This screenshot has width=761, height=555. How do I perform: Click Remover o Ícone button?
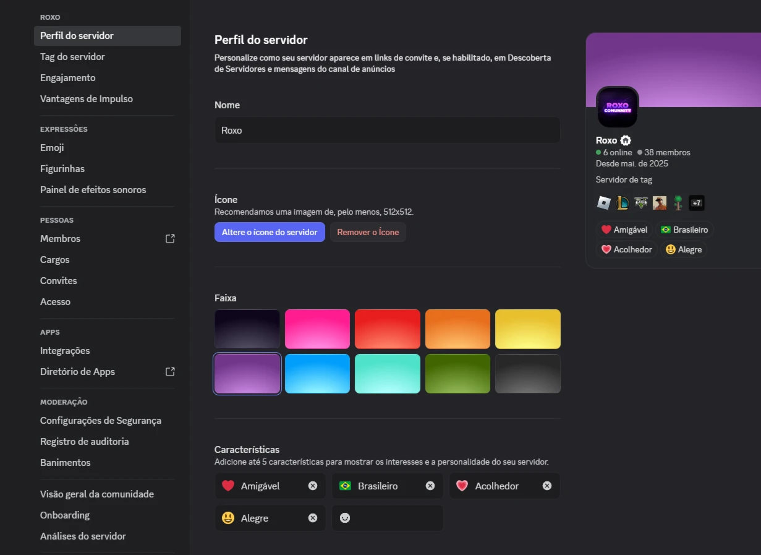coord(368,232)
